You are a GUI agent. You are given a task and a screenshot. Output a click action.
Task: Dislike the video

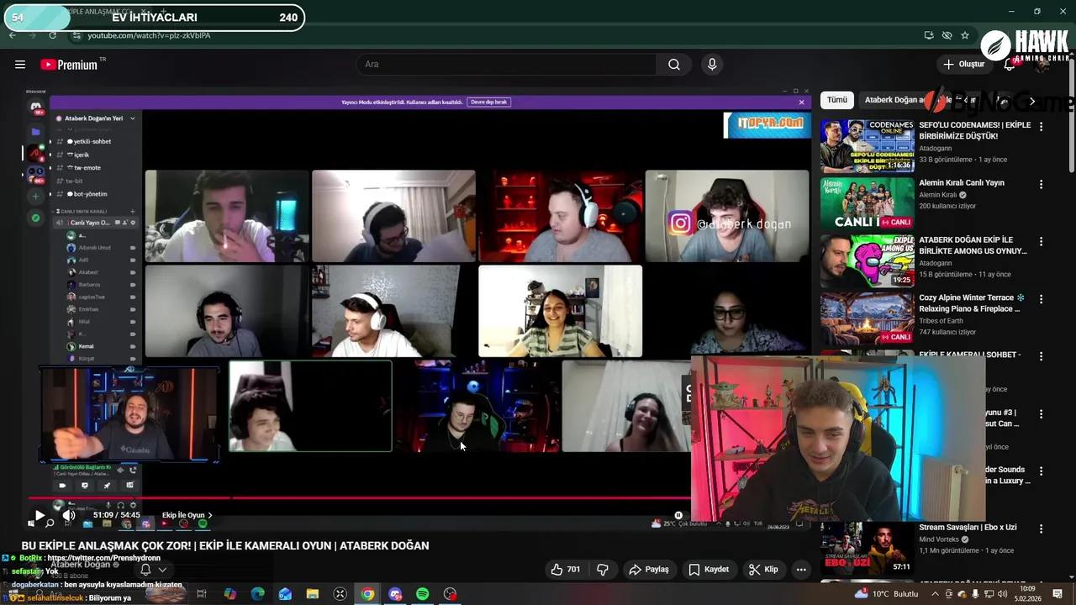[603, 570]
